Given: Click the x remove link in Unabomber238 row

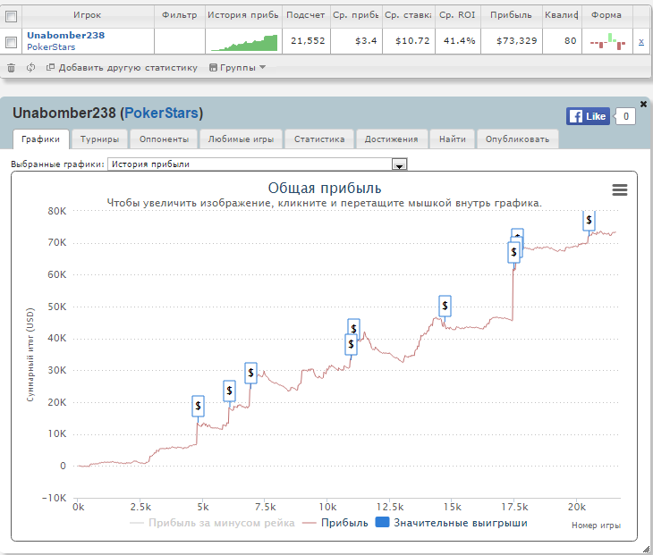Looking at the screenshot, I should 641,41.
